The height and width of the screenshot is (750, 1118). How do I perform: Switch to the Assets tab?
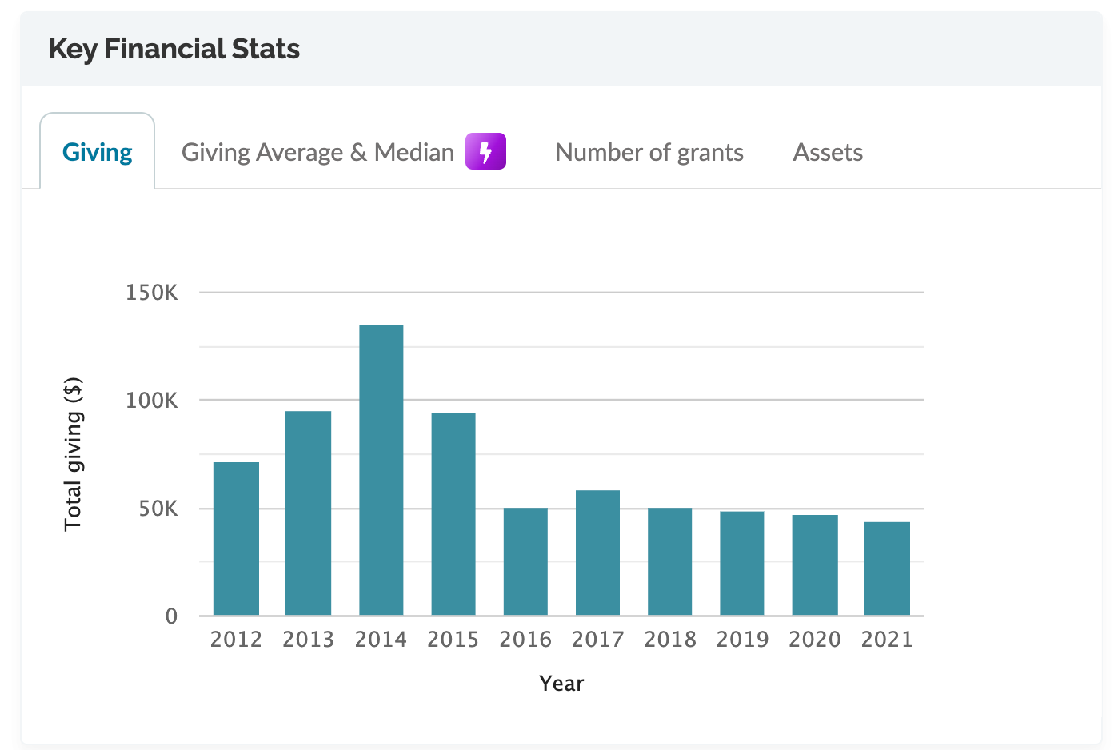828,152
